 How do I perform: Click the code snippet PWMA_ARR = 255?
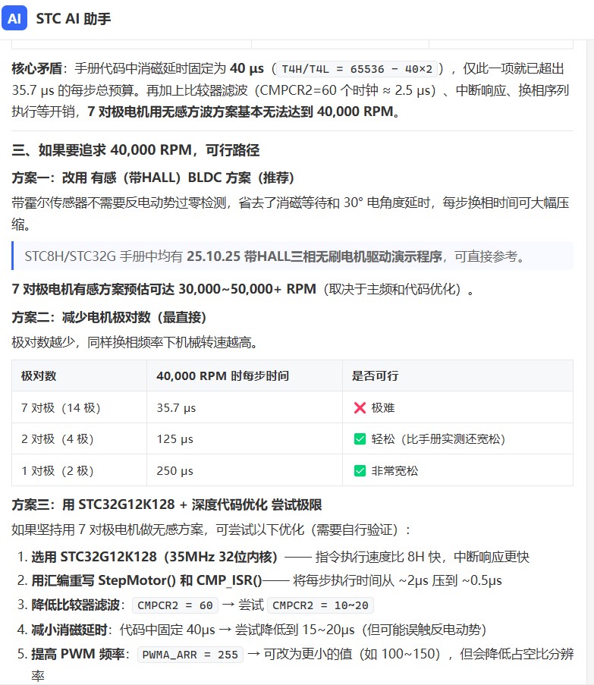(190, 655)
